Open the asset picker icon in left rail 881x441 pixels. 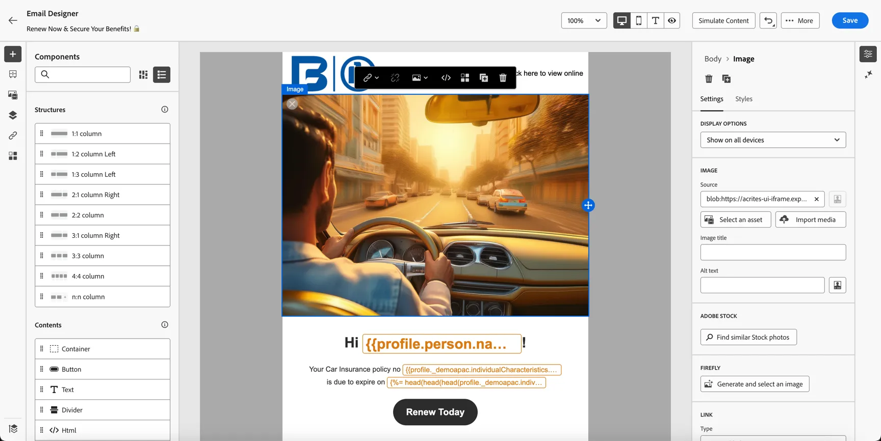coord(13,95)
